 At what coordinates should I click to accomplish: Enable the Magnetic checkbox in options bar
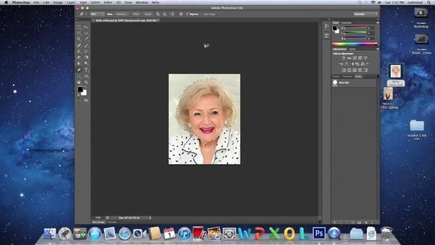[188, 14]
